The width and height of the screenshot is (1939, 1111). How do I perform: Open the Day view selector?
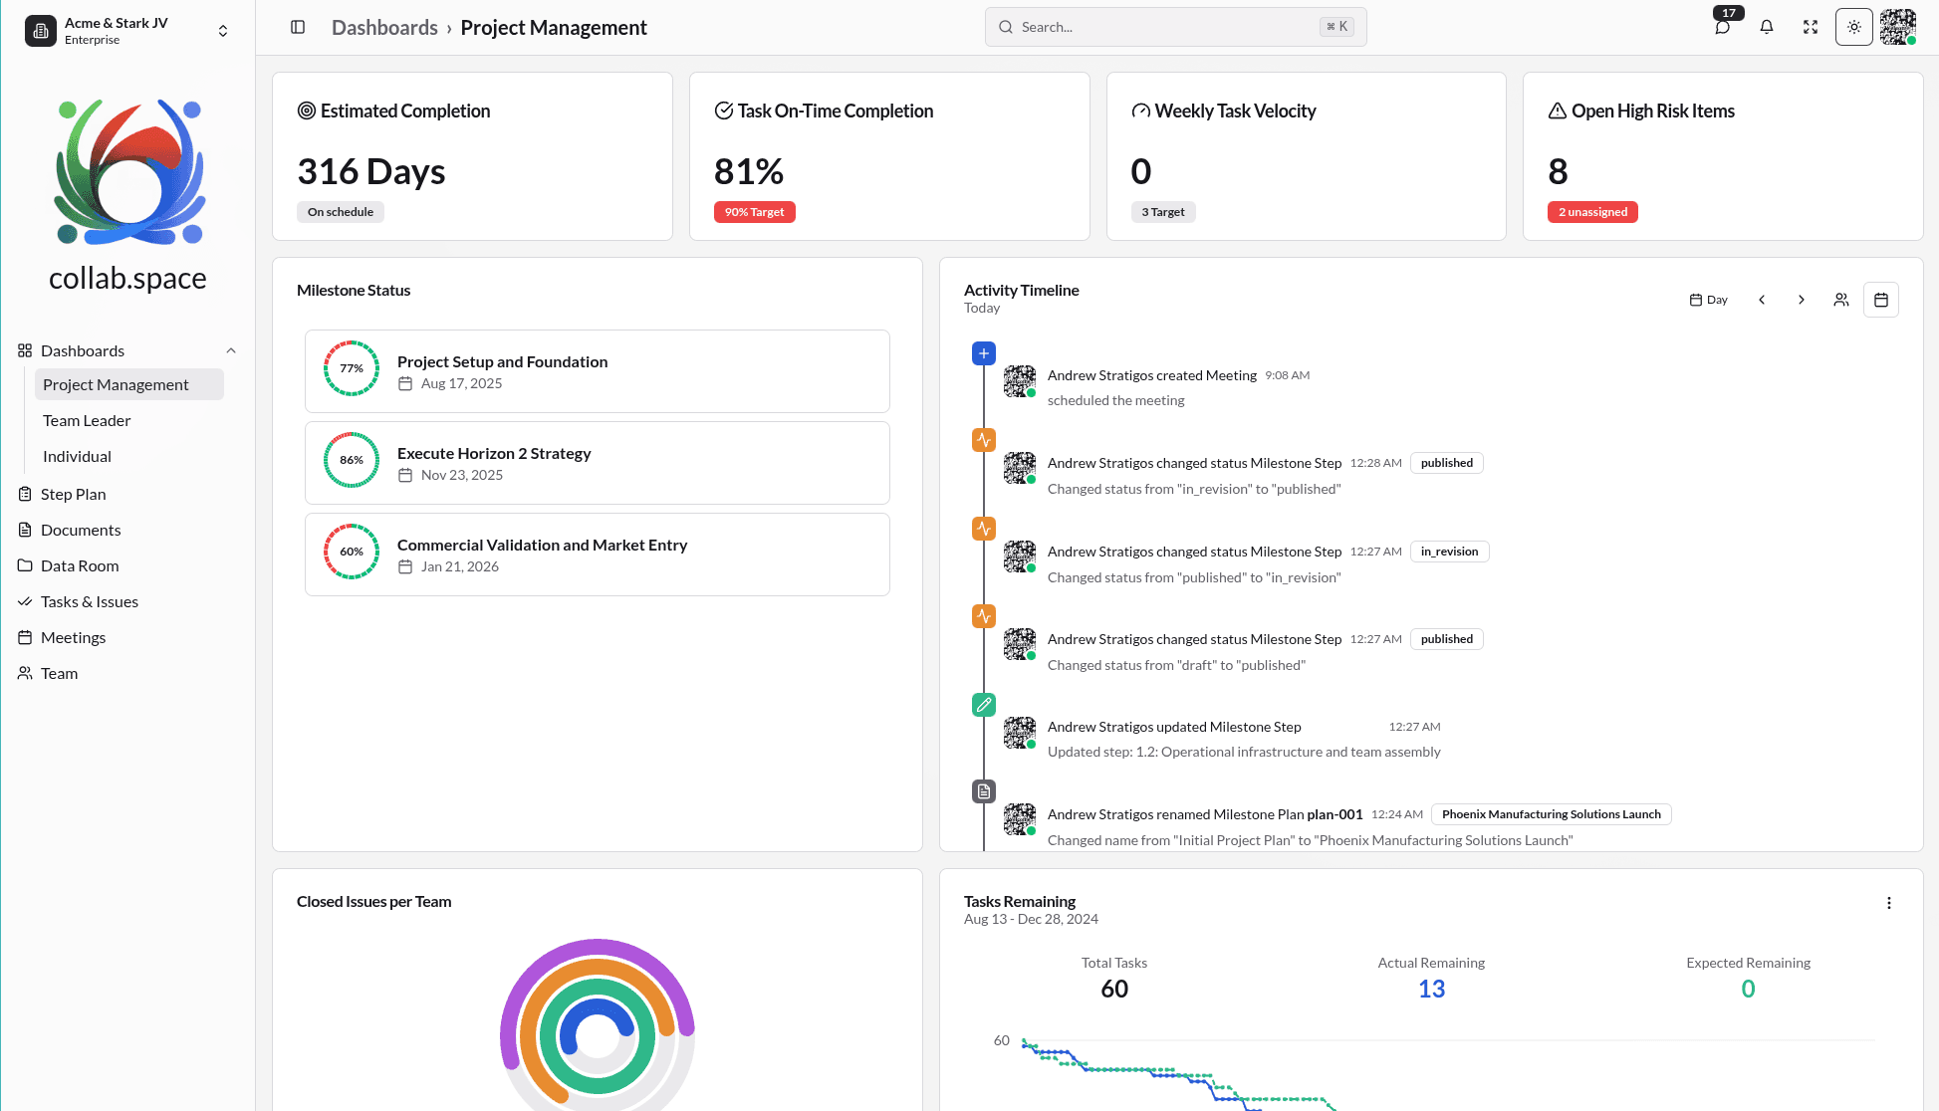tap(1708, 300)
